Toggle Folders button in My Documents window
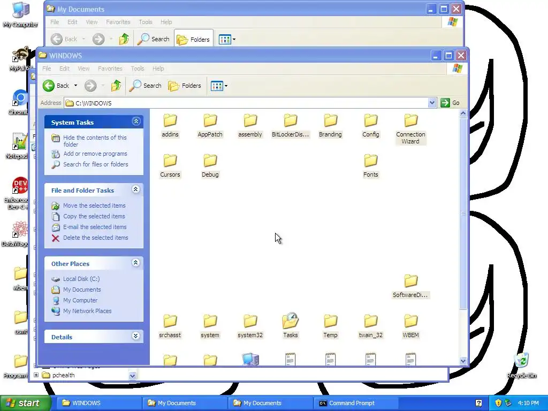Screen dimensions: 548x411 pyautogui.click(x=193, y=39)
